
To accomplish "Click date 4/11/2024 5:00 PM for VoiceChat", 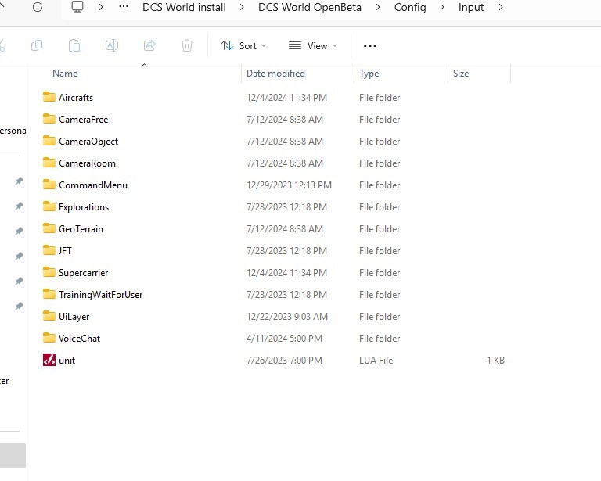I will pos(284,339).
